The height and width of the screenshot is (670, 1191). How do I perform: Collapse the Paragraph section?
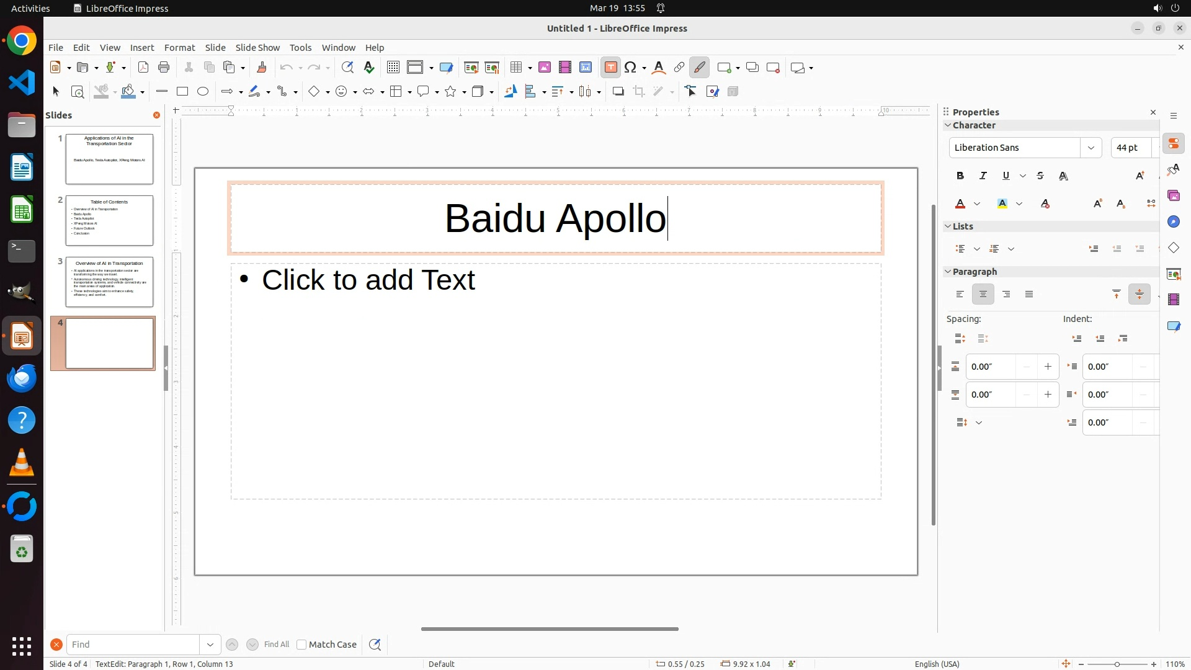pyautogui.click(x=948, y=272)
